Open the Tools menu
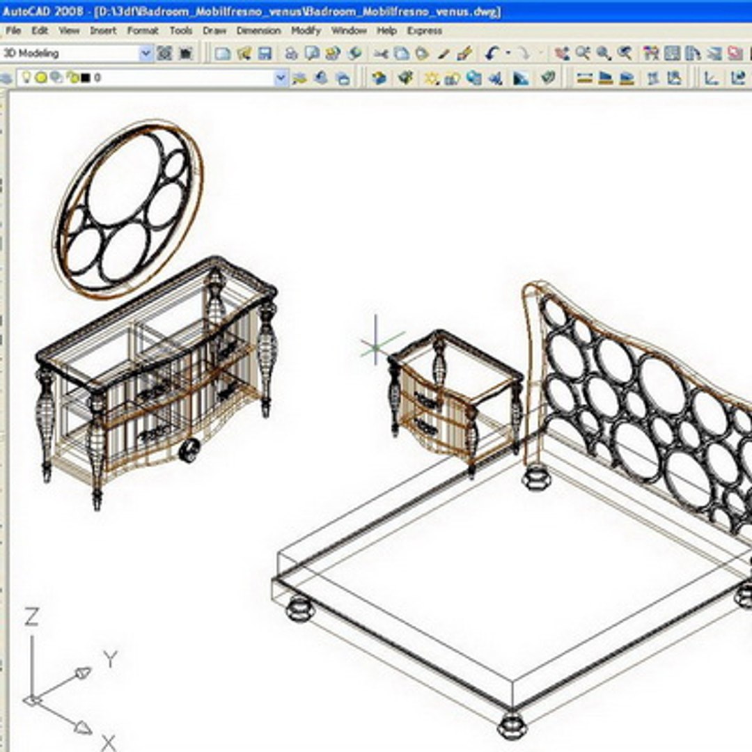The height and width of the screenshot is (752, 752). 181,31
